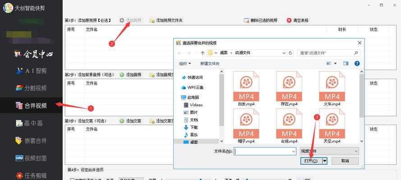Click 取消 to cancel the dialog
Image resolution: width=401 pixels, height=180 pixels.
tap(345, 161)
